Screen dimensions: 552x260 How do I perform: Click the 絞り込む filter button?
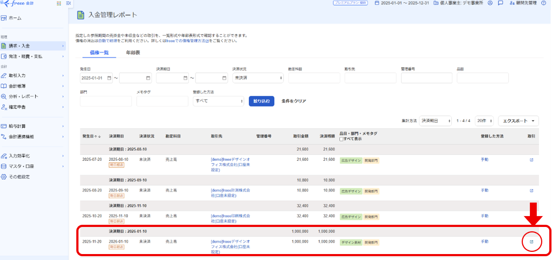coord(261,101)
